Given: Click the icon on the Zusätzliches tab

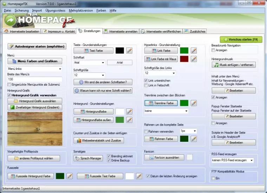Looking at the screenshot, I should 186,31.
